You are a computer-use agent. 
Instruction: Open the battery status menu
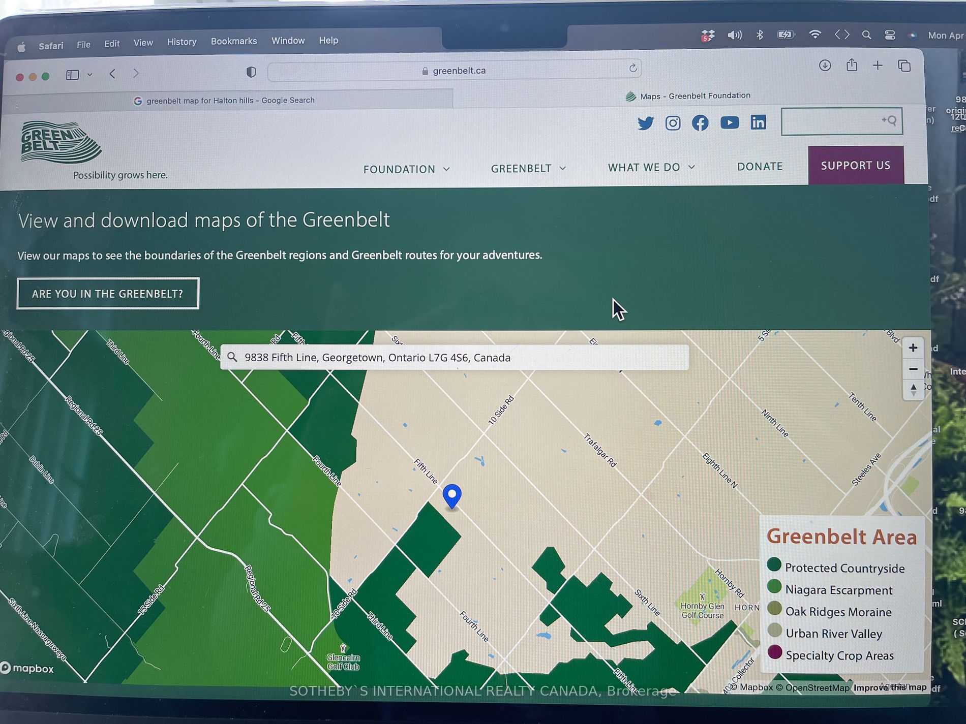point(786,35)
